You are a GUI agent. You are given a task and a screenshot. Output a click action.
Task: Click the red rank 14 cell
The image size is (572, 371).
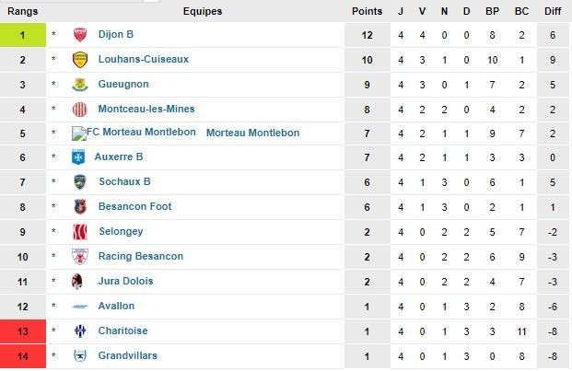point(23,356)
